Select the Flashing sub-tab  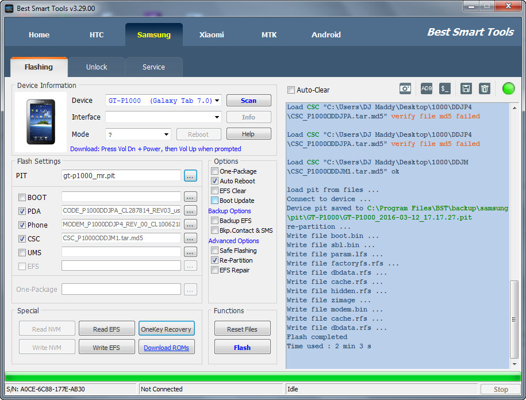coord(39,67)
